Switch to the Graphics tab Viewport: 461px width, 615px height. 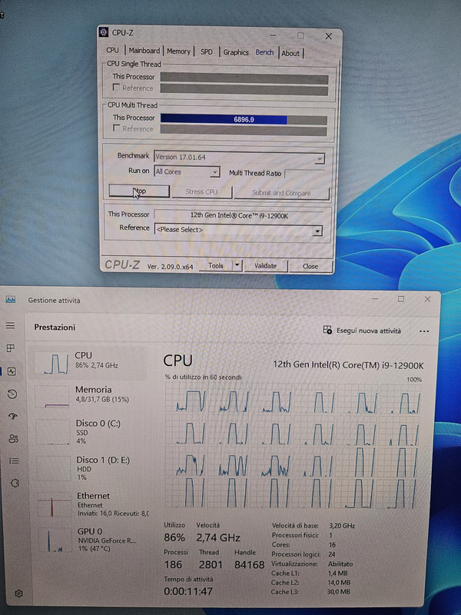point(236,52)
